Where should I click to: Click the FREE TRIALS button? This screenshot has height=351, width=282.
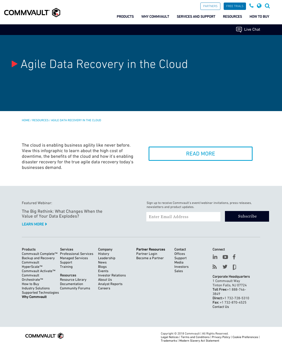tap(235, 6)
